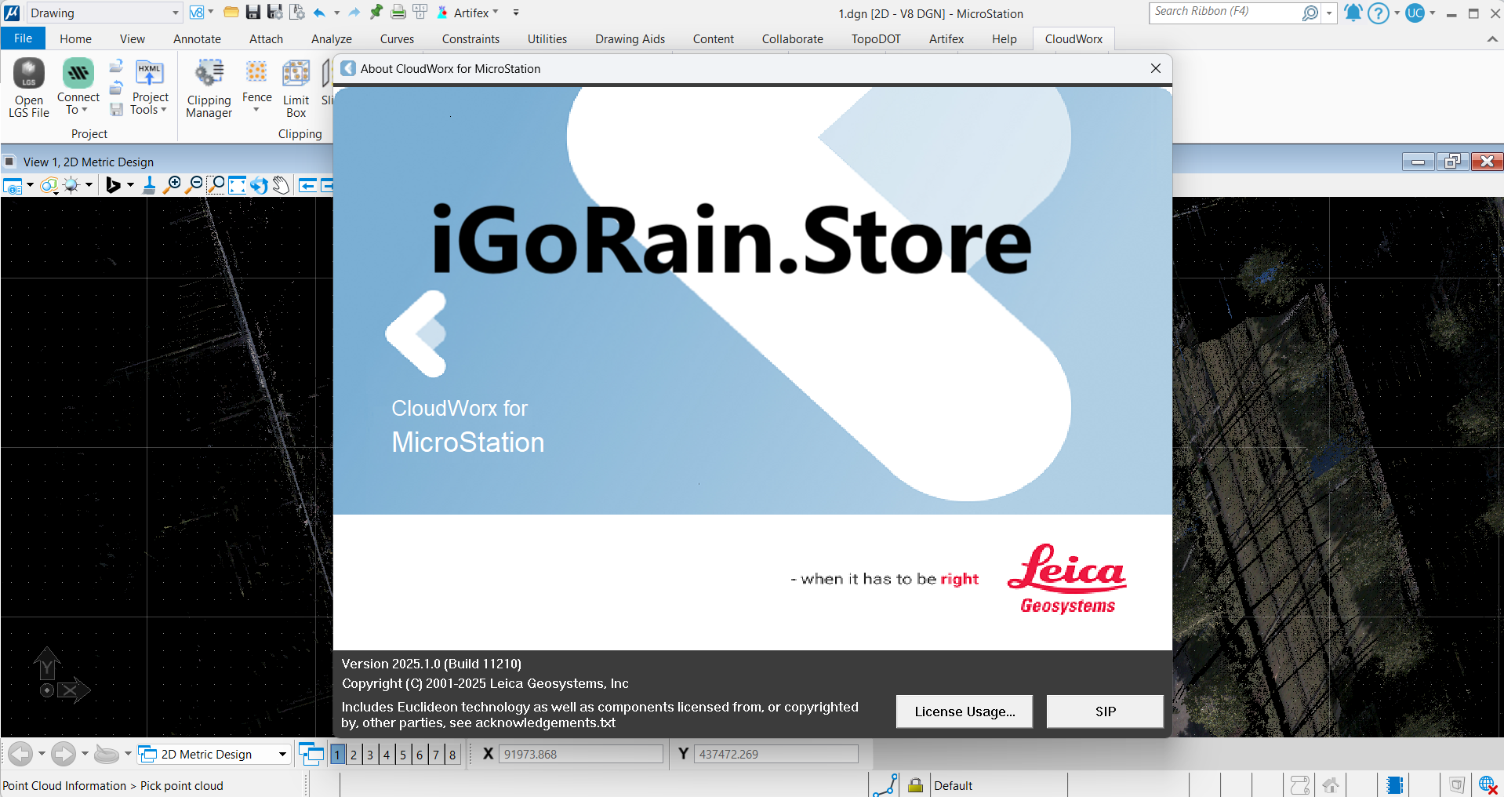Open the File menu tab
This screenshot has height=797, width=1504.
(24, 39)
